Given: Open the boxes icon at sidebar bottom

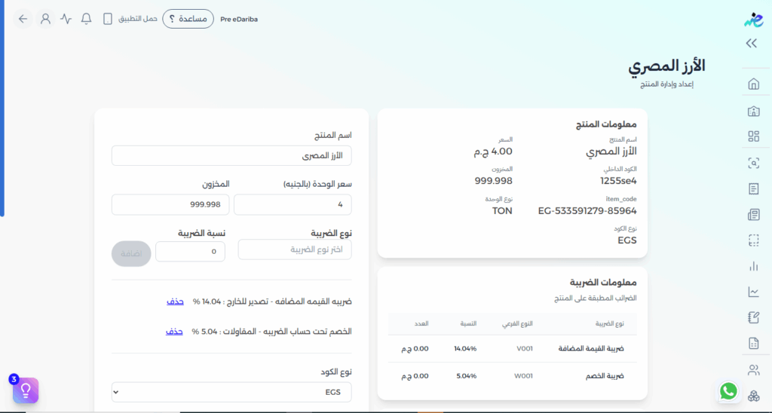Looking at the screenshot, I should (x=754, y=396).
